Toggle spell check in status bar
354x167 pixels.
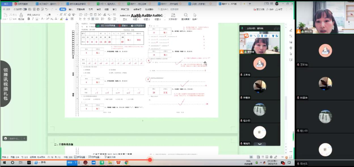tap(80, 157)
